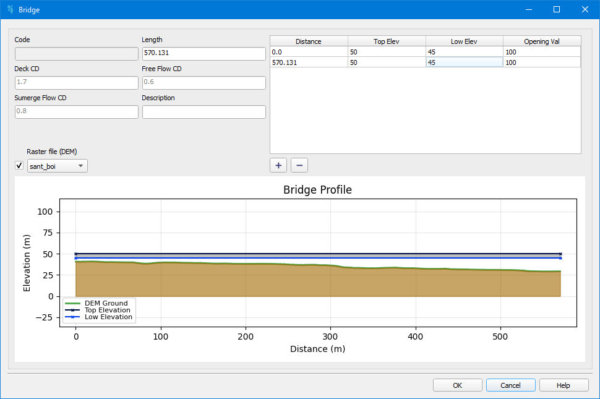Click the Distance cell with value 570.131
This screenshot has width=600, height=399.
[x=309, y=62]
